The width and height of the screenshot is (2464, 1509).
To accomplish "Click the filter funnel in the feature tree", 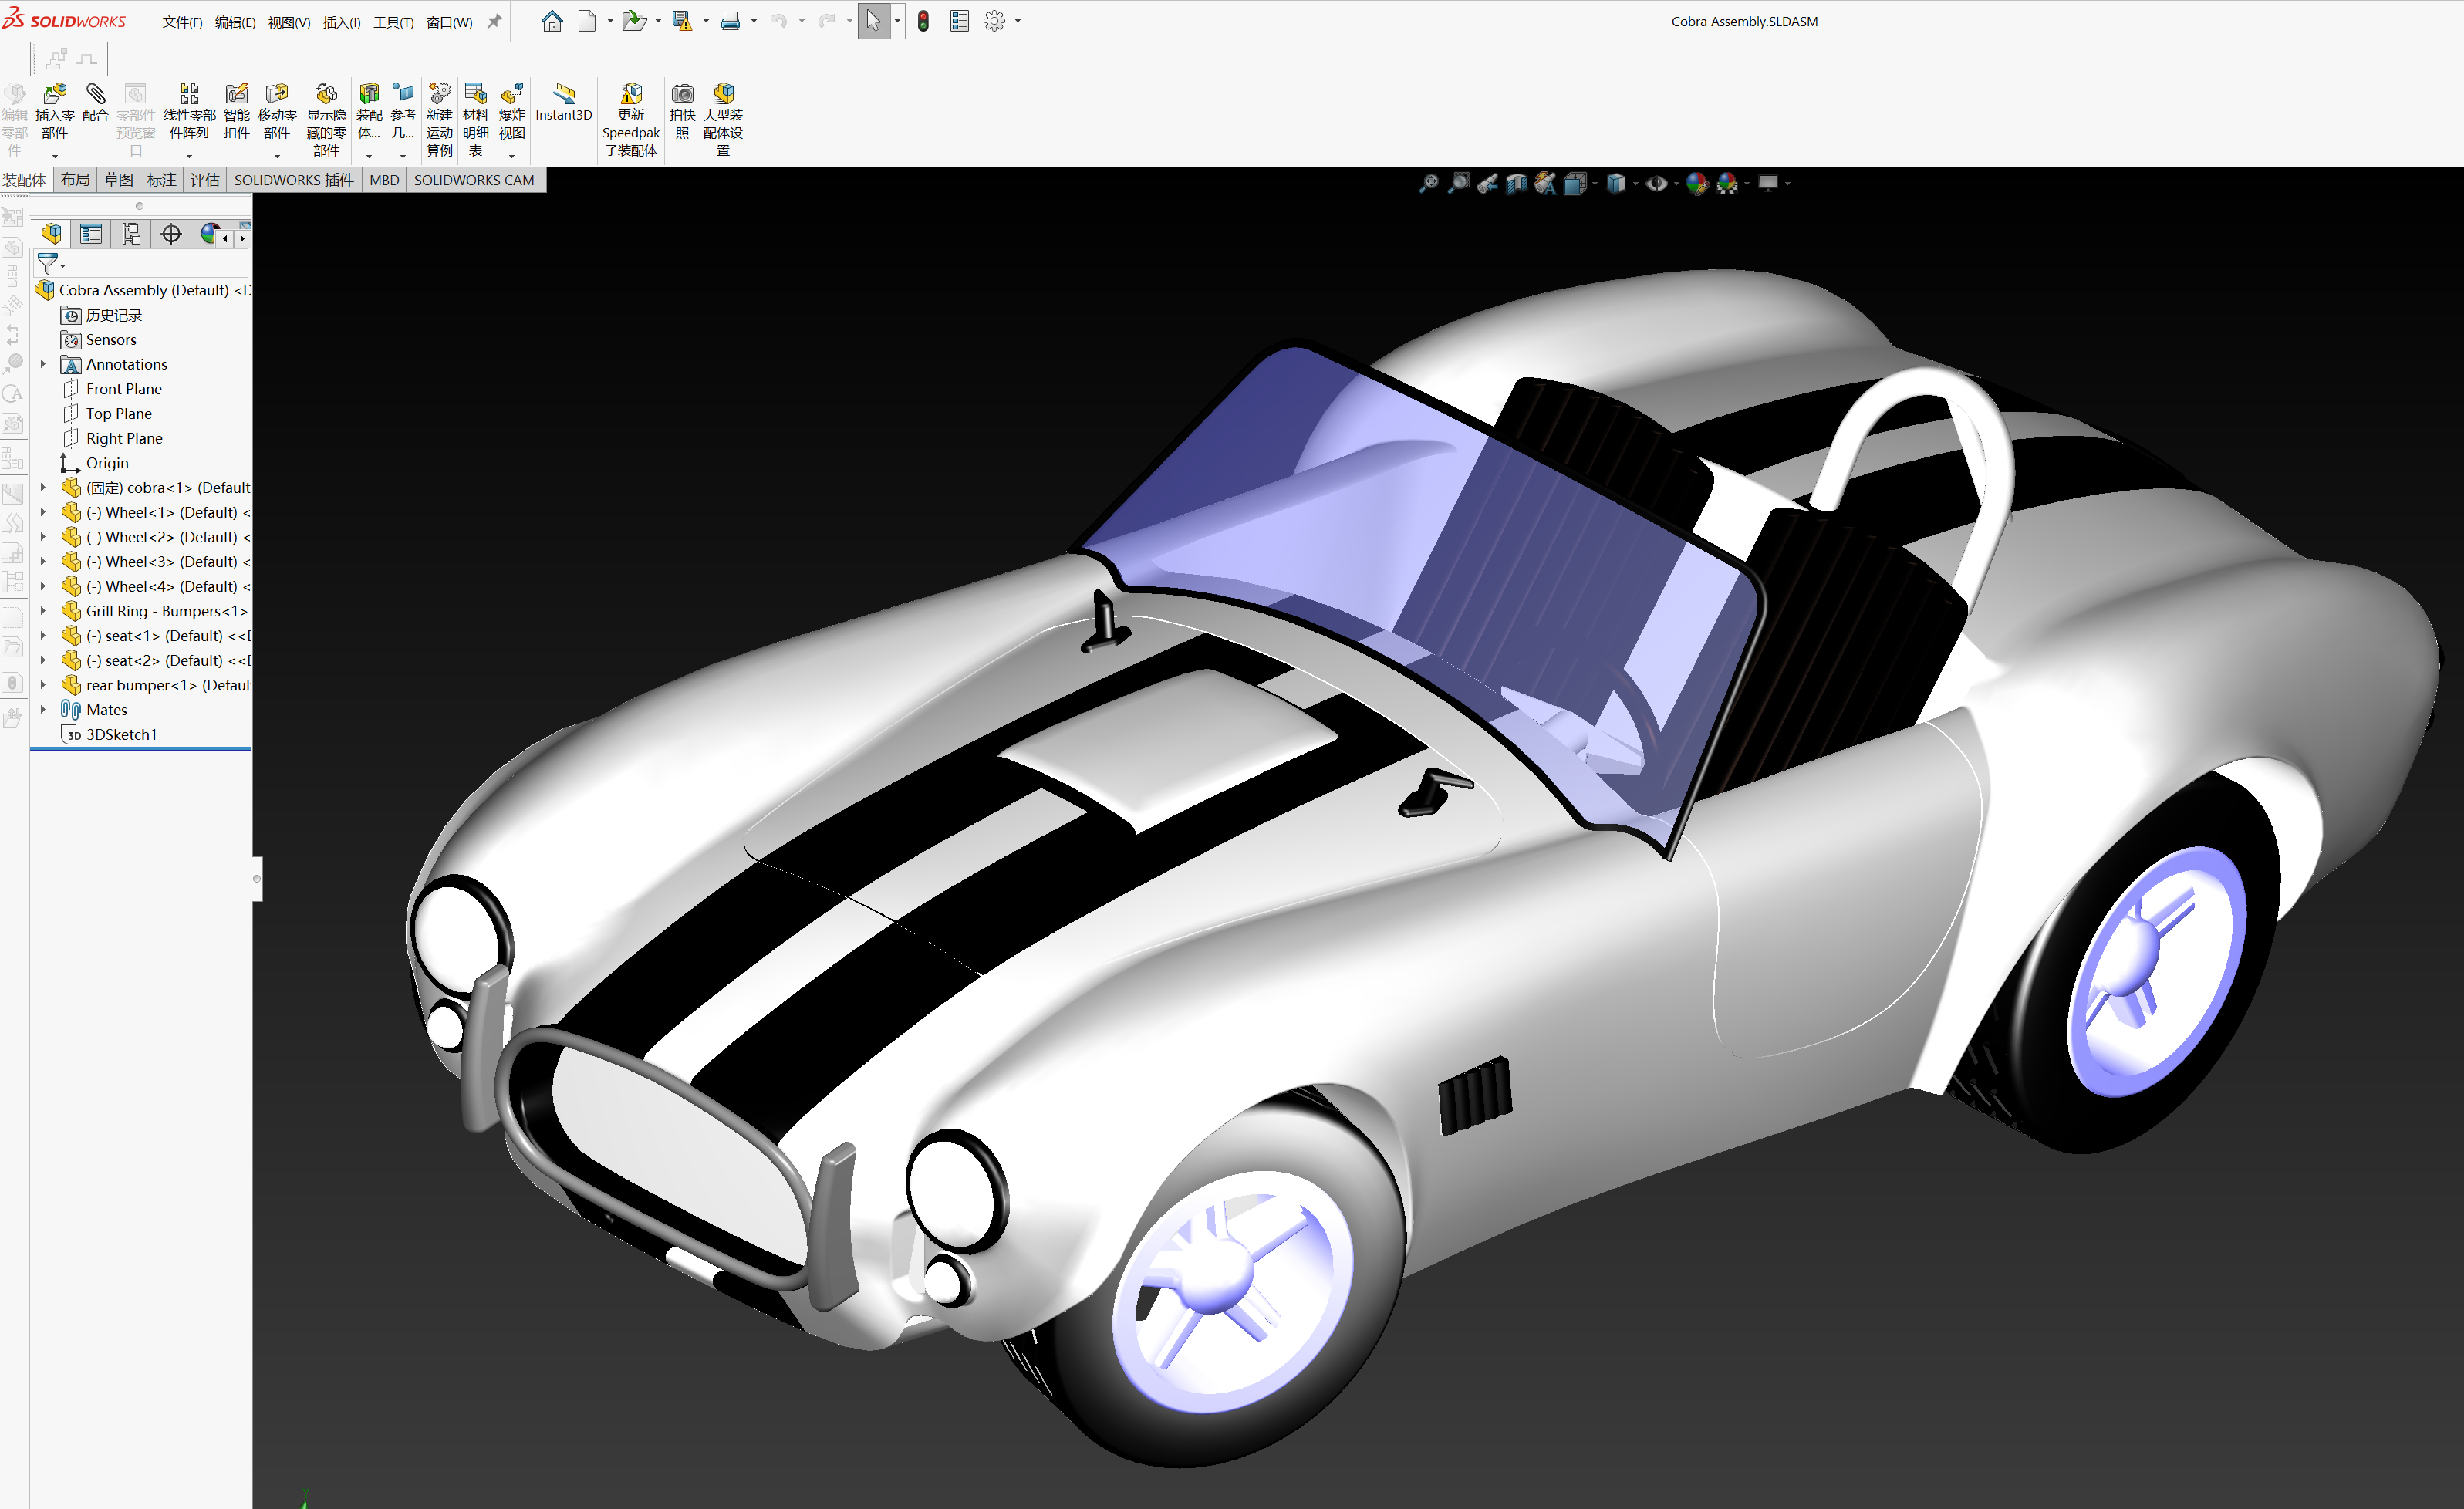I will [x=48, y=264].
